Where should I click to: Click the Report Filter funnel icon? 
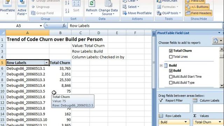coord(161,100)
